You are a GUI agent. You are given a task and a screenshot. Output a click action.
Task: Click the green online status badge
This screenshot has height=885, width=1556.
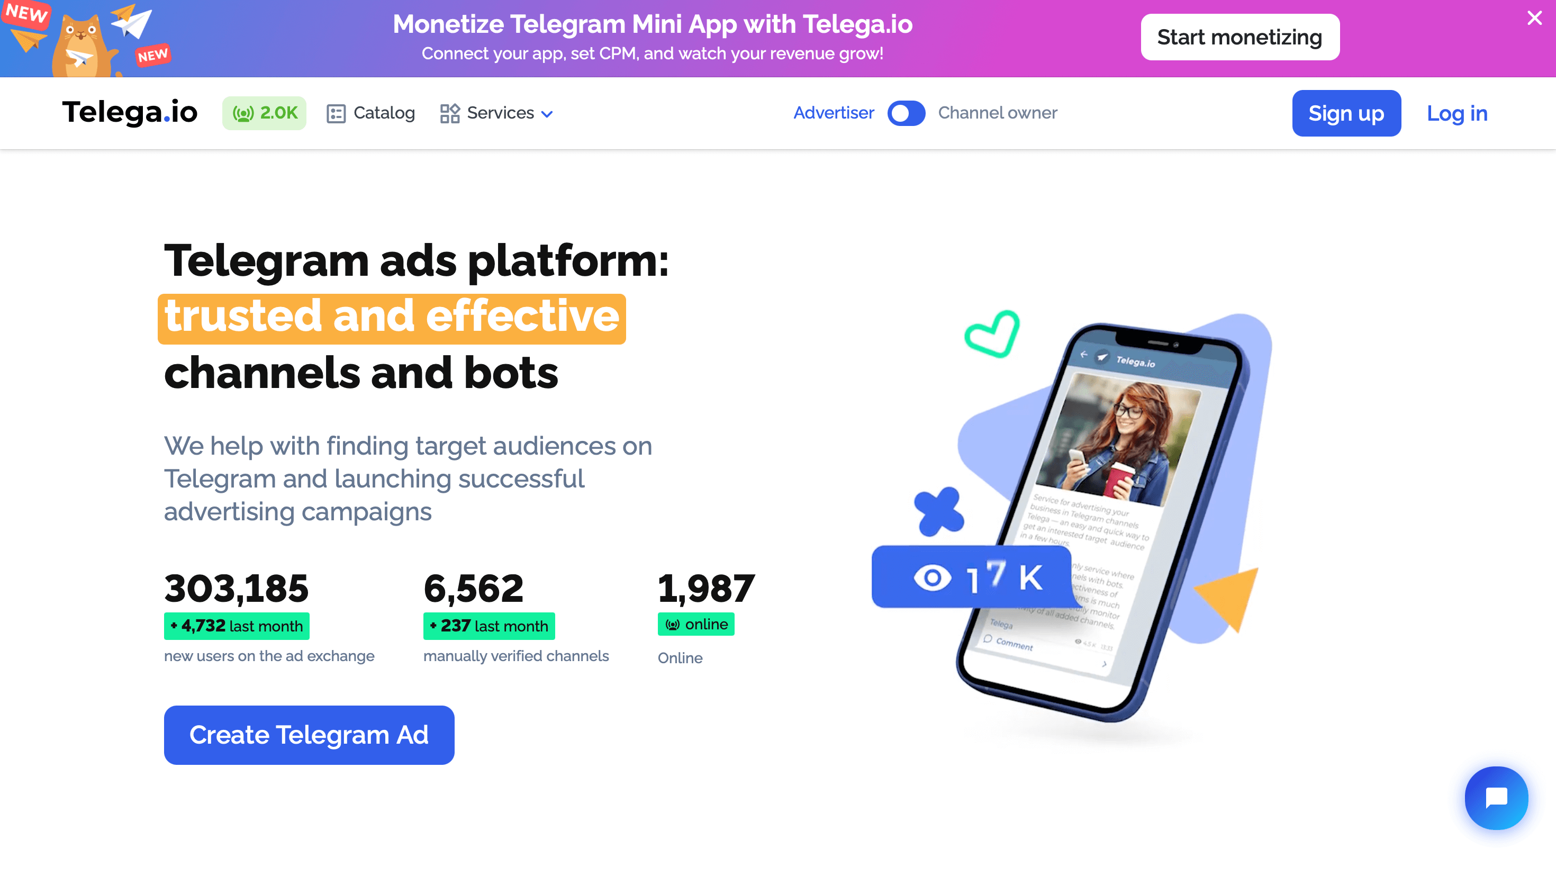click(x=695, y=624)
